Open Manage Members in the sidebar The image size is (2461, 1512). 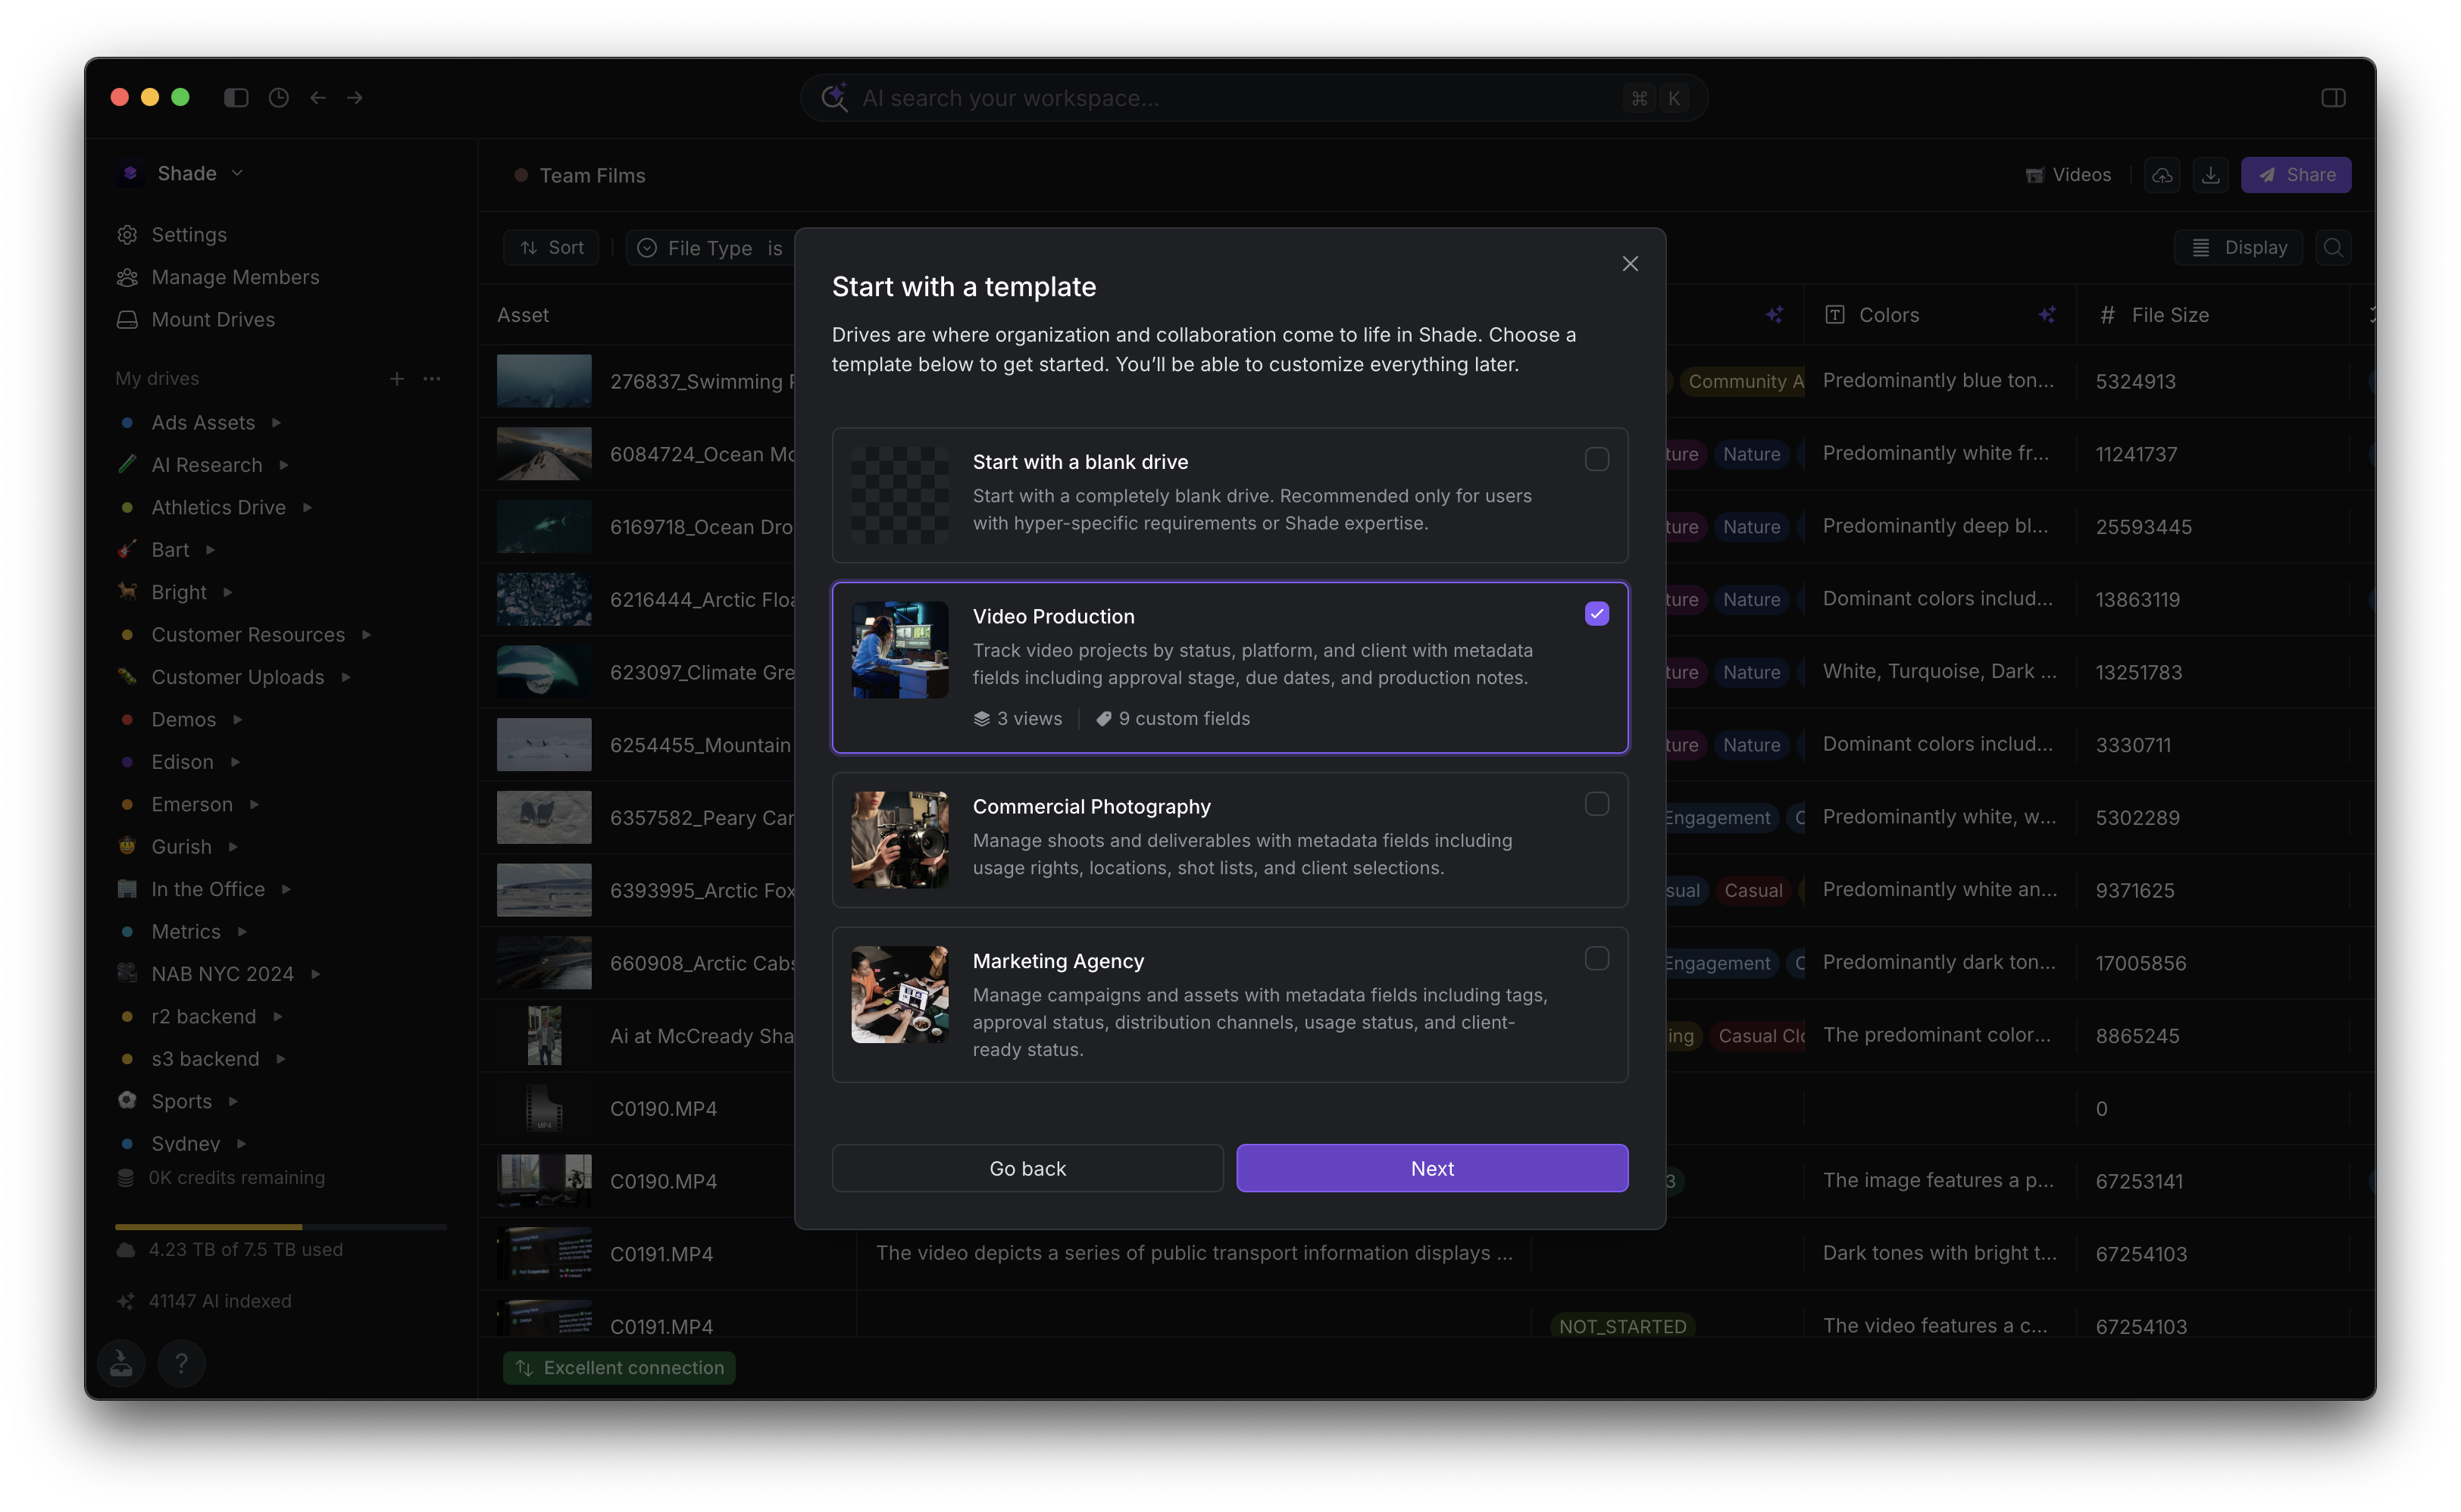235,277
